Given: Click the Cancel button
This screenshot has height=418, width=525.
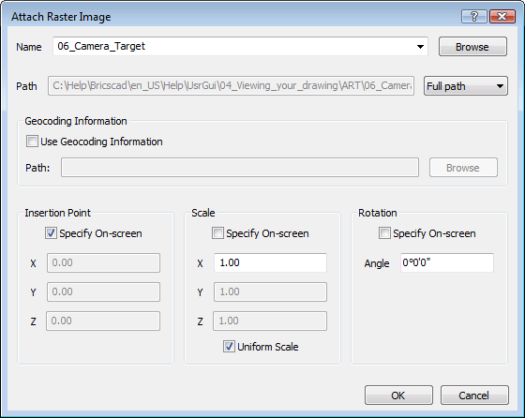Looking at the screenshot, I should point(474,396).
